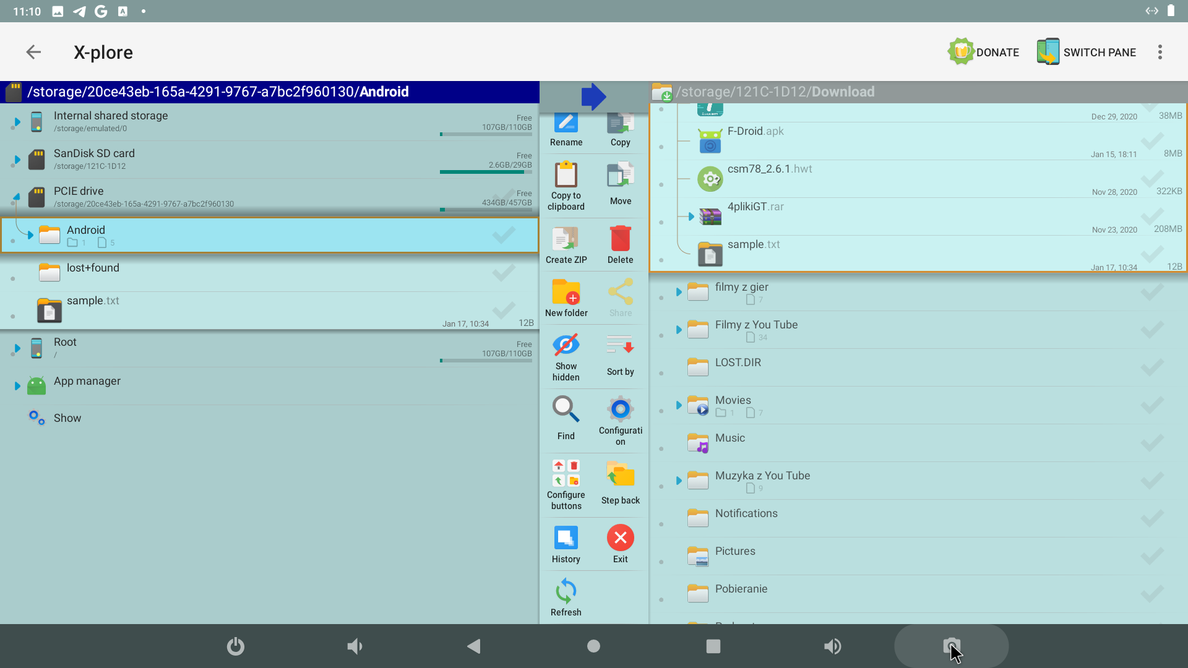Viewport: 1188px width, 668px height.
Task: Click the power button in bottom bar
Action: point(236,646)
